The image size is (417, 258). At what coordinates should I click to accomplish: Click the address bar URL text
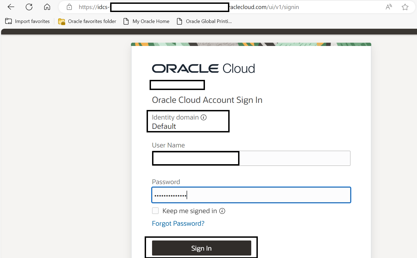click(189, 7)
